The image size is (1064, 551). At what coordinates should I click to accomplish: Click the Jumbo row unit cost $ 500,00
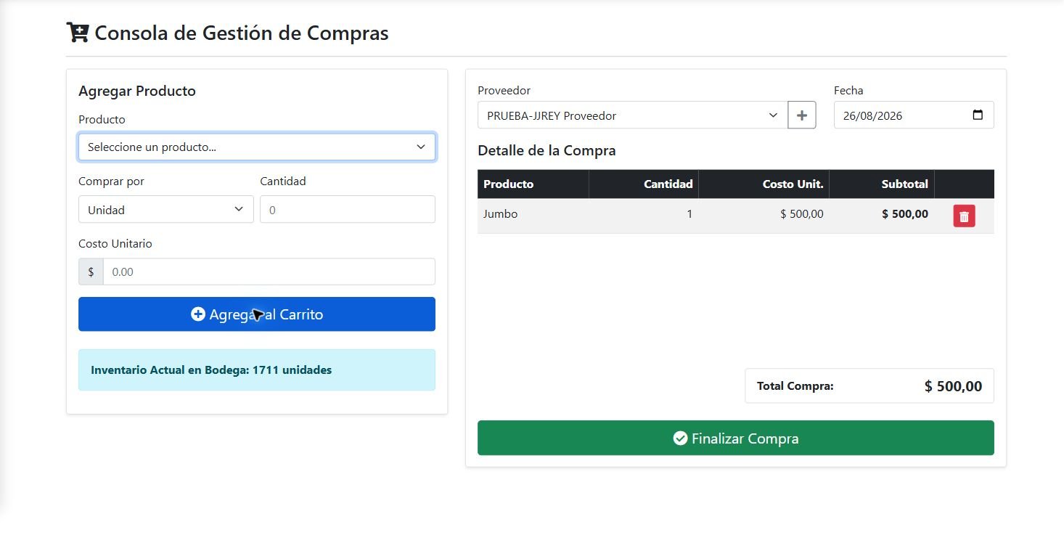(801, 214)
